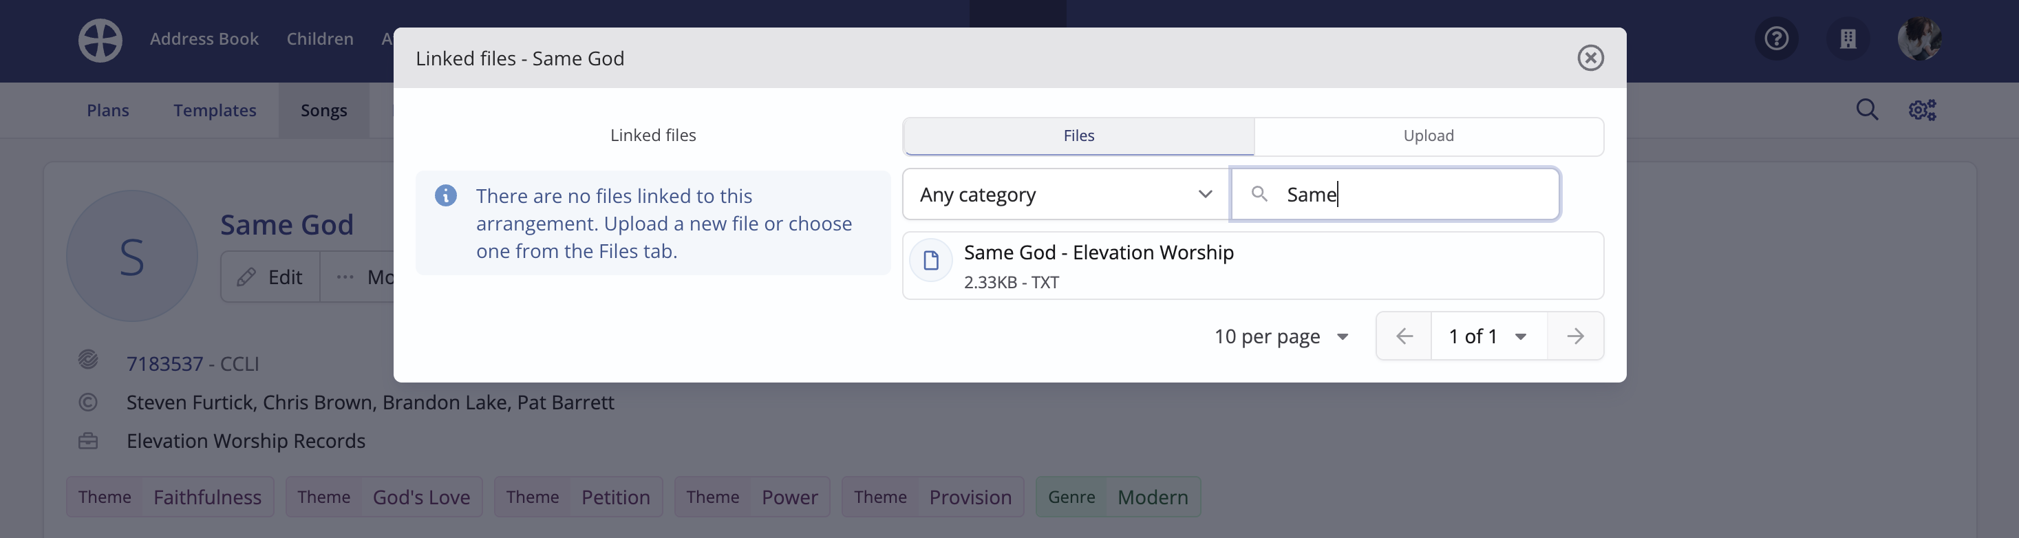Expand the Any category dropdown
Screen dimensions: 2019x538
pyautogui.click(x=1066, y=194)
